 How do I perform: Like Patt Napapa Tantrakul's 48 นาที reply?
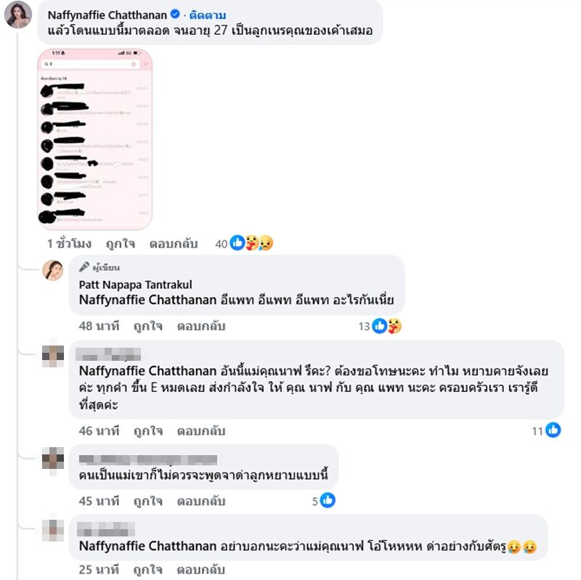148,326
